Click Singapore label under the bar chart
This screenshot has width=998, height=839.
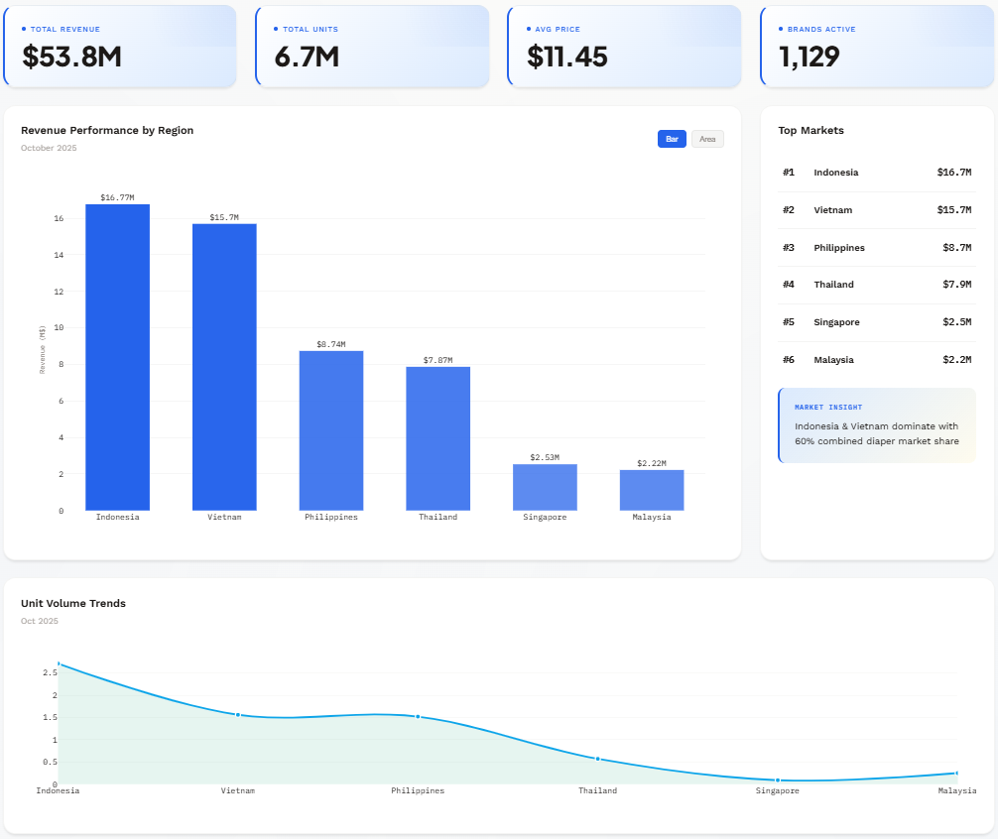point(545,517)
